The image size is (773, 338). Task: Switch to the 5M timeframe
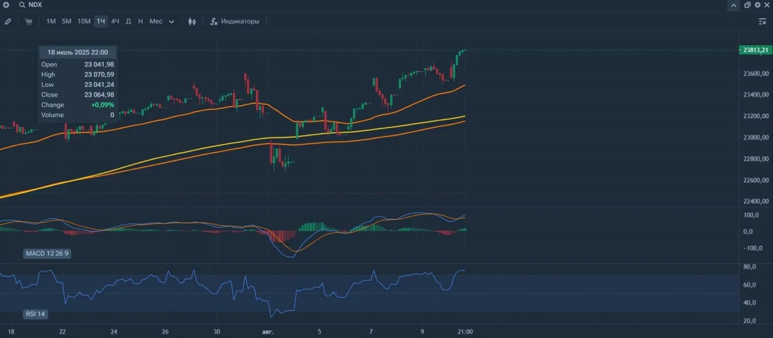point(66,21)
